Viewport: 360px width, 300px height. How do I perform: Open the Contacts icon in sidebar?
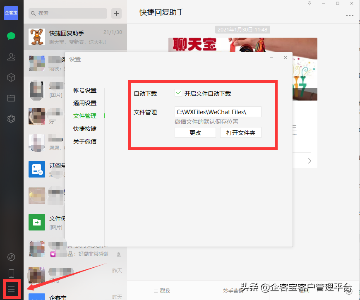pos(11,57)
